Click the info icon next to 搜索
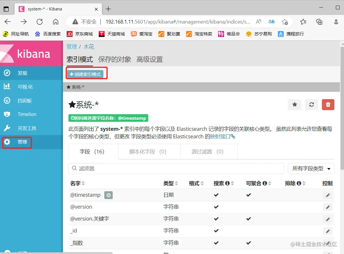This screenshot has height=254, width=344. click(x=227, y=183)
